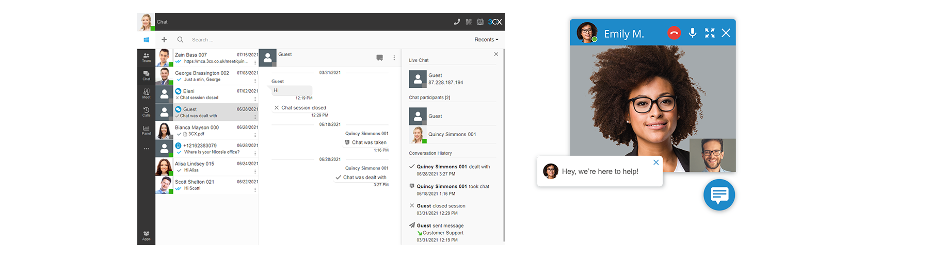Open Calls history in sidebar
Image resolution: width=929 pixels, height=258 pixels.
pyautogui.click(x=146, y=111)
